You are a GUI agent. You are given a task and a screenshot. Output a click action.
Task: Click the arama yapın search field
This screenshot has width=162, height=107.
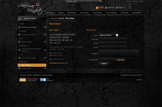point(82,2)
